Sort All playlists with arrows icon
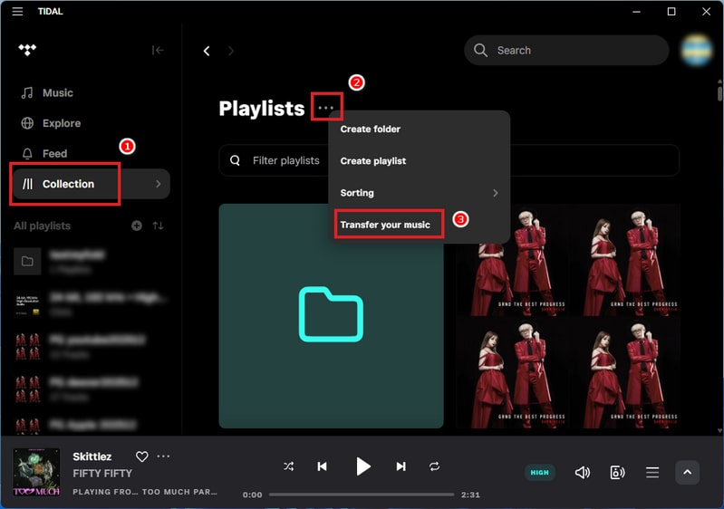Image resolution: width=724 pixels, height=509 pixels. click(158, 226)
